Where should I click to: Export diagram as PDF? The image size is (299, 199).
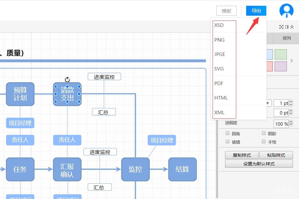[219, 83]
